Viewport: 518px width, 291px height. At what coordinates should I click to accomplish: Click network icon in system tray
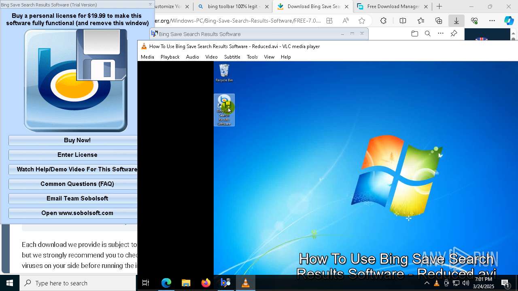[456, 283]
